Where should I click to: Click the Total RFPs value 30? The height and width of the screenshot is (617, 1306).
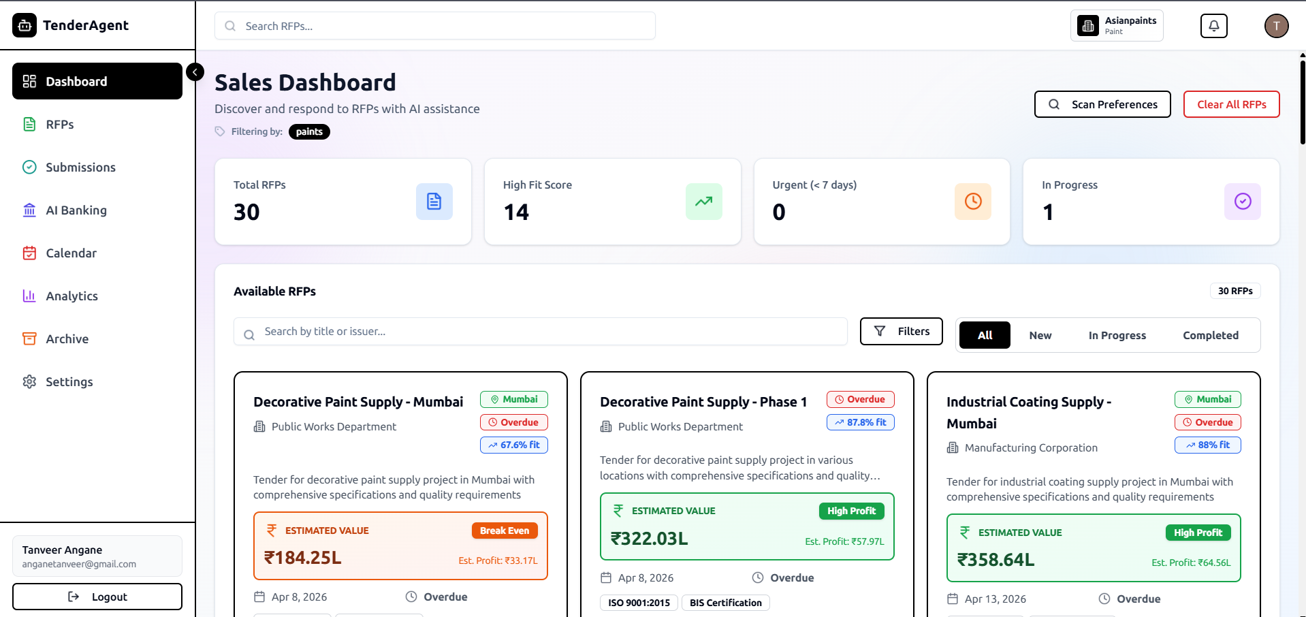click(246, 212)
